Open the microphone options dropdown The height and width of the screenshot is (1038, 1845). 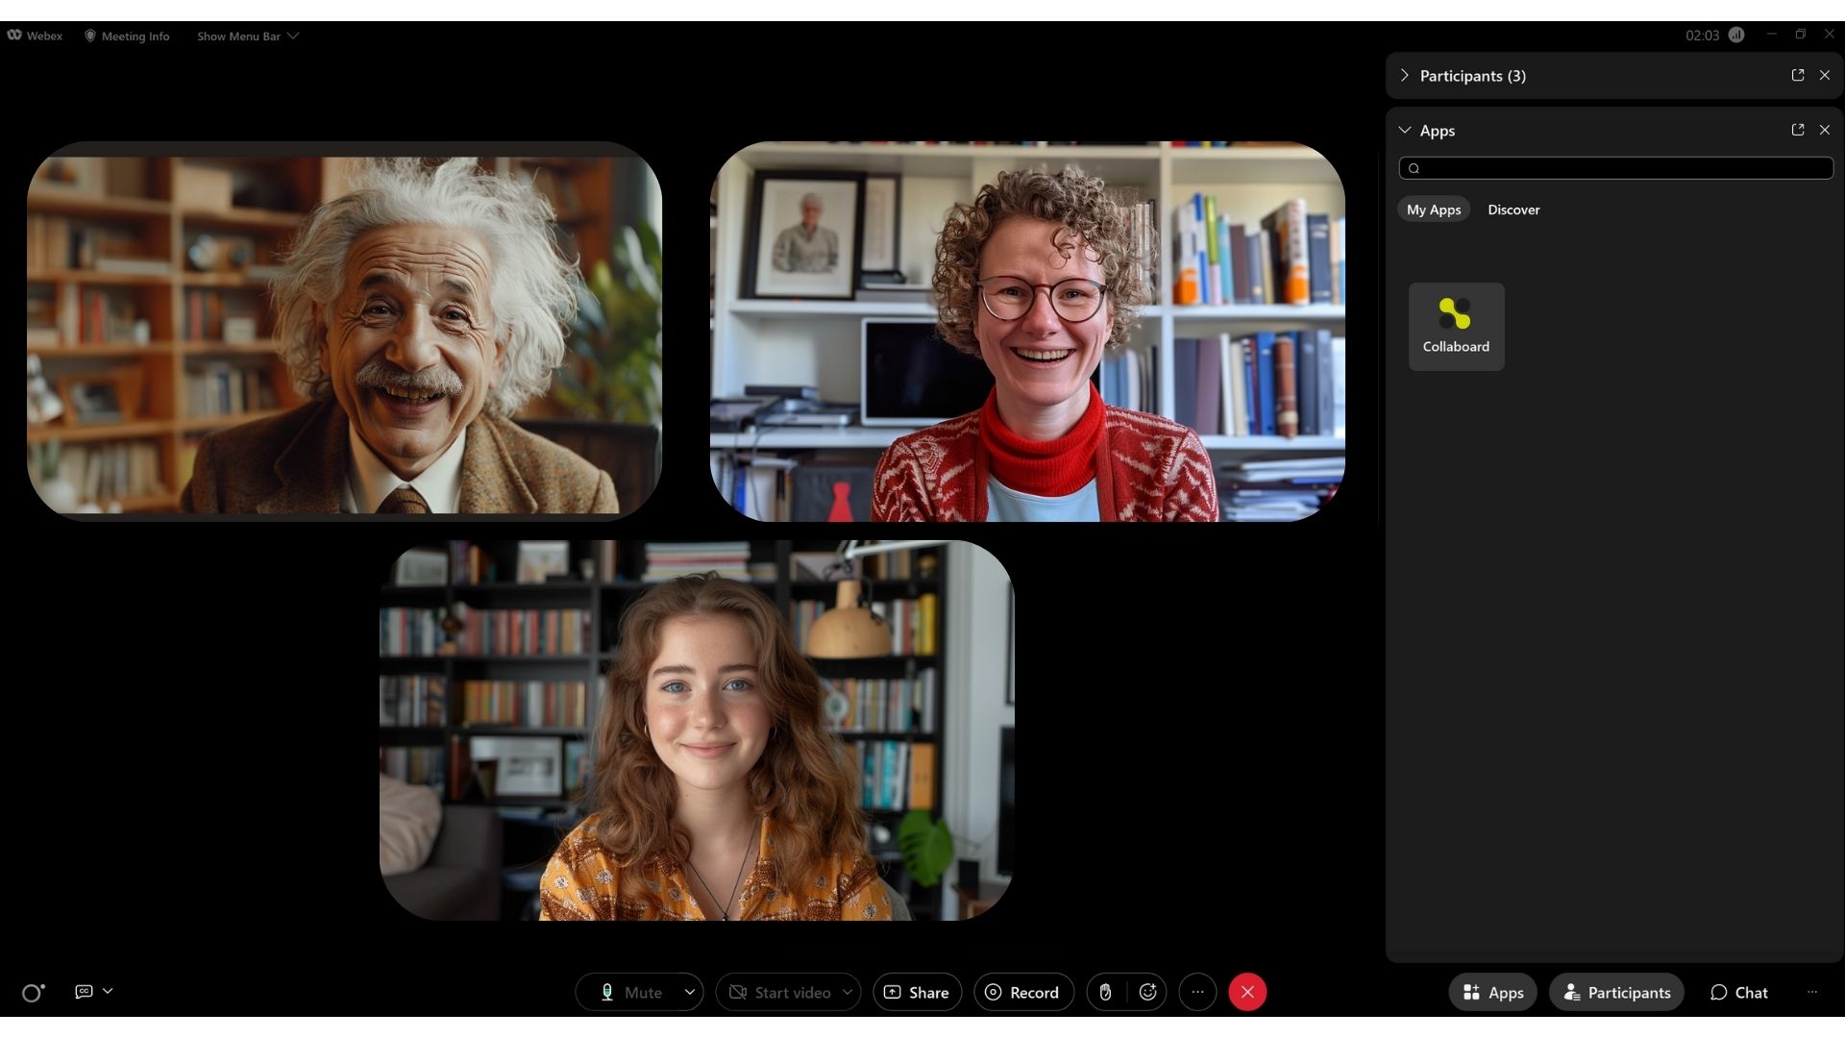(689, 992)
